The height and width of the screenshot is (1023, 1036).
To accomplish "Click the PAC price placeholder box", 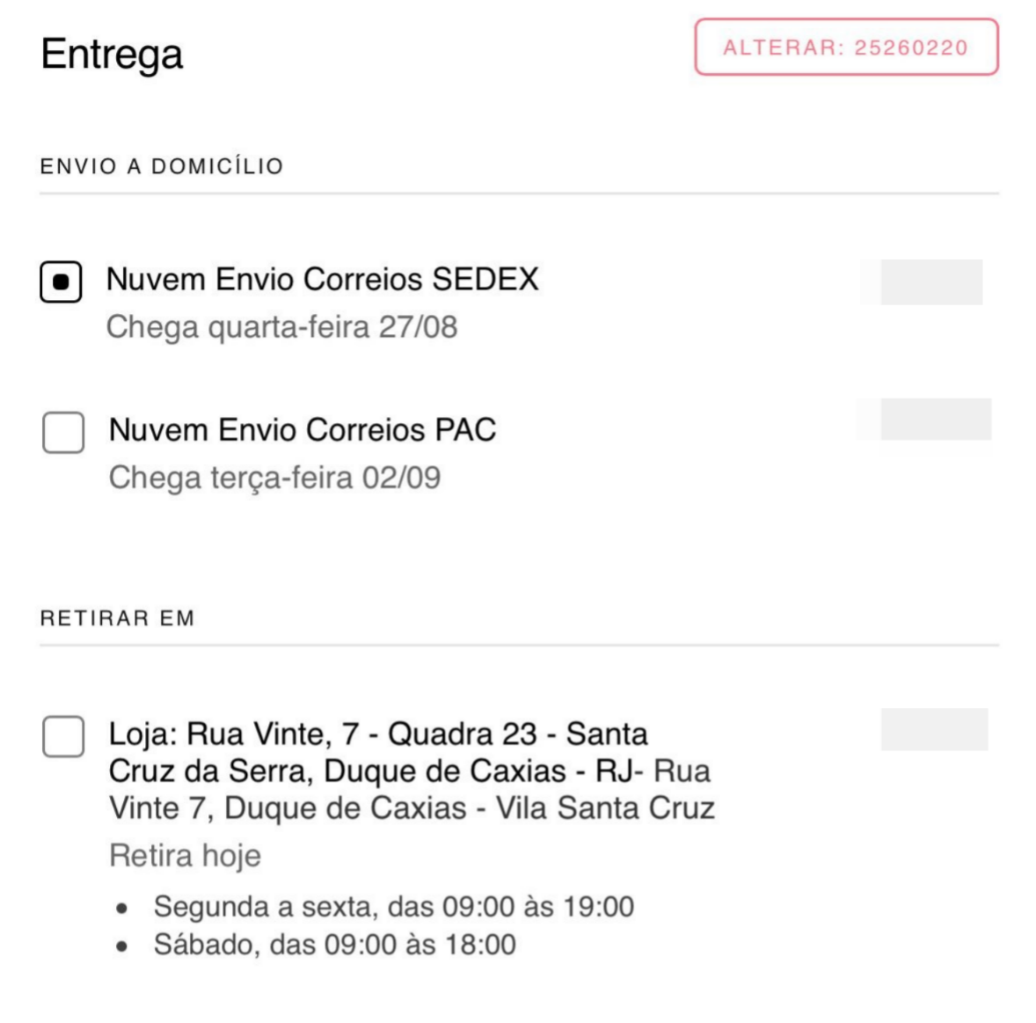I will 936,419.
